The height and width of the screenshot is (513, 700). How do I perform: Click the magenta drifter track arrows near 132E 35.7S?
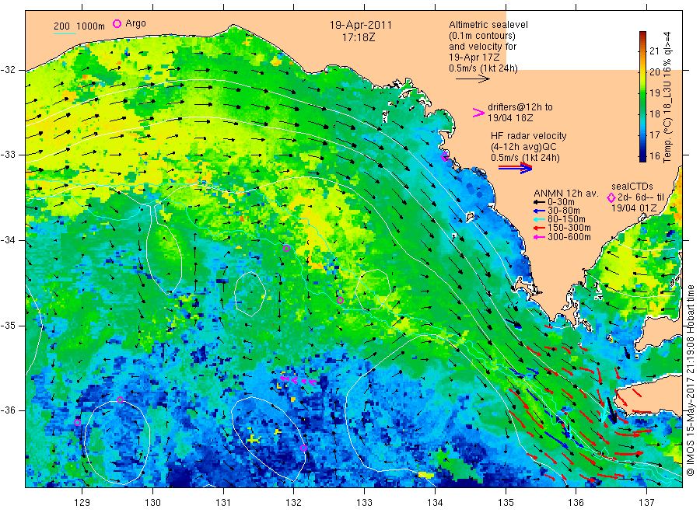click(x=298, y=381)
